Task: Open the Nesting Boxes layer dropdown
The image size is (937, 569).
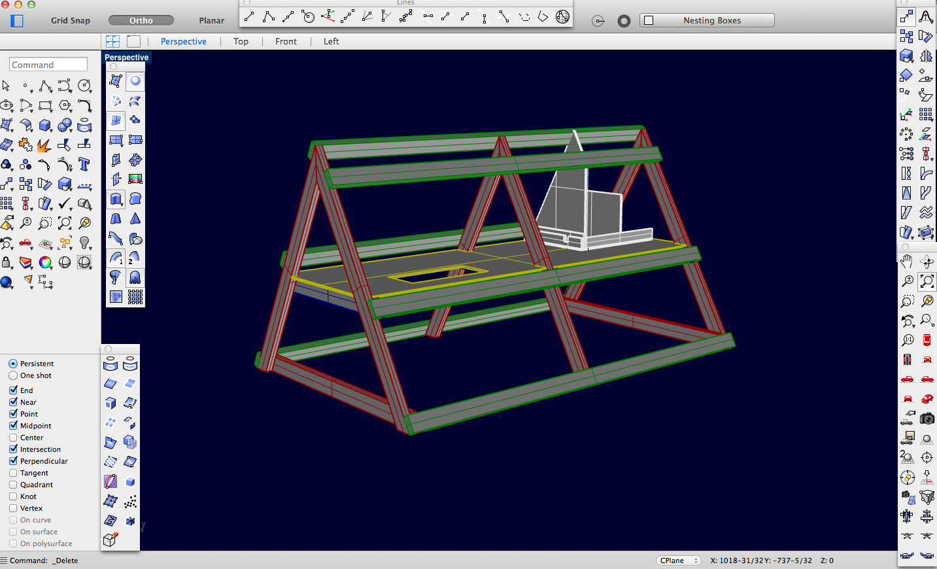Action: 711,20
